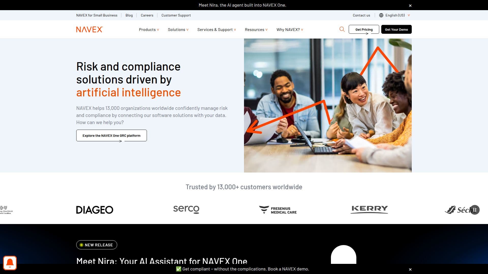Pause the customer logo carousel
This screenshot has height=274, width=488.
(475, 210)
